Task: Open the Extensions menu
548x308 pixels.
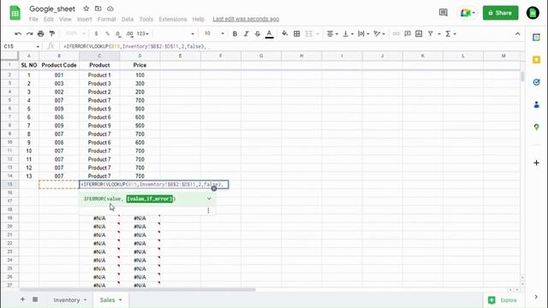Action: (x=173, y=19)
